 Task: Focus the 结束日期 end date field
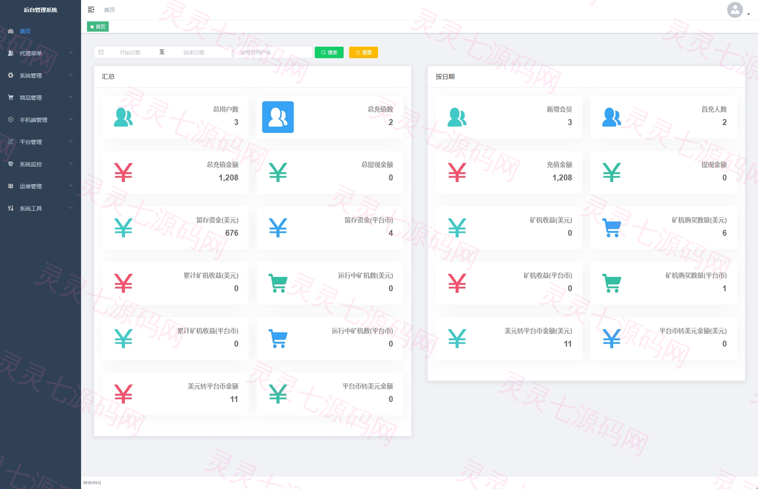click(194, 52)
